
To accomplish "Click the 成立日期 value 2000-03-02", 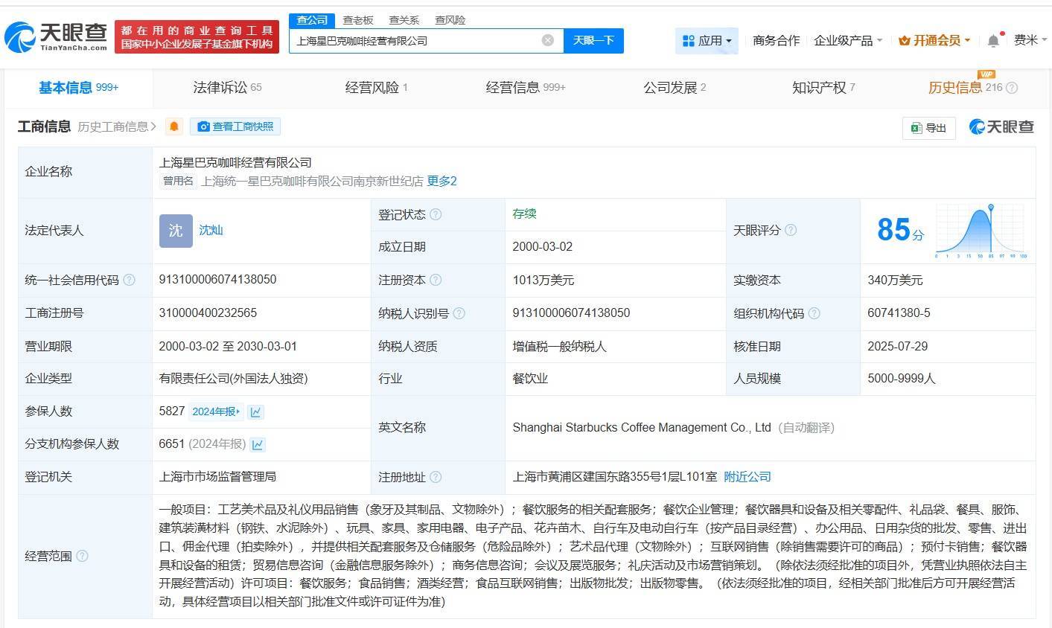I will point(543,247).
